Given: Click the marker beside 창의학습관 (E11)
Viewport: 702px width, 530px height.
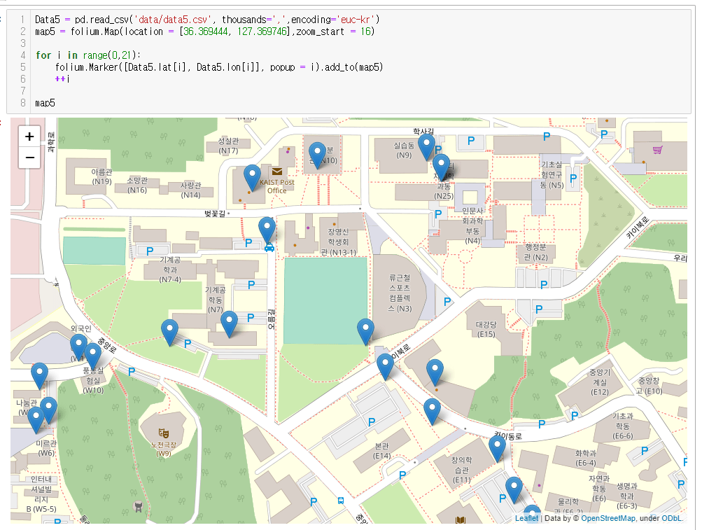Looking at the screenshot, I should click(x=497, y=447).
